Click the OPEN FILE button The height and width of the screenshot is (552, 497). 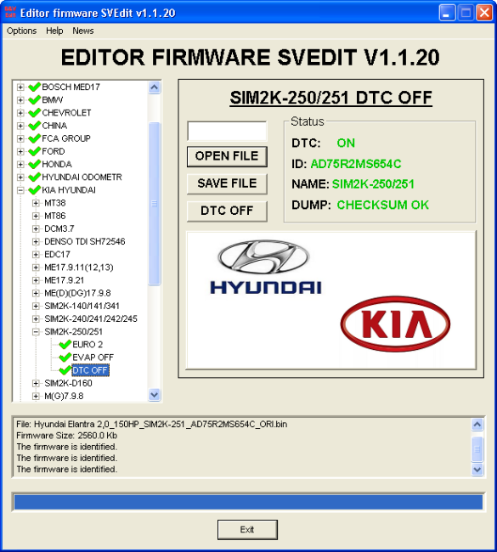click(x=227, y=156)
